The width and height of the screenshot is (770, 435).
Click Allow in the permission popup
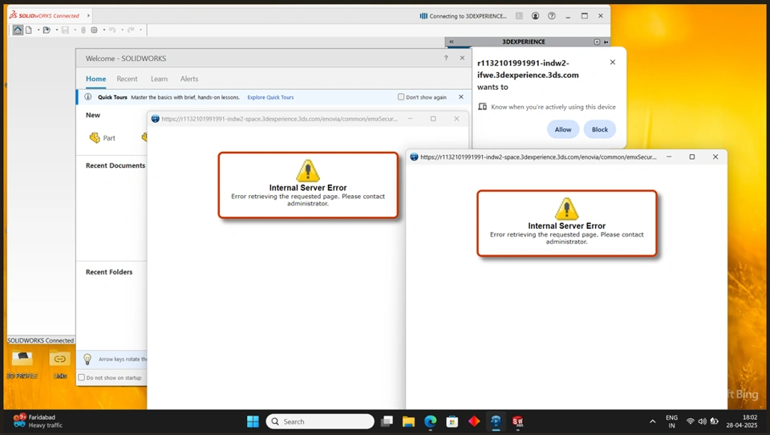point(563,129)
